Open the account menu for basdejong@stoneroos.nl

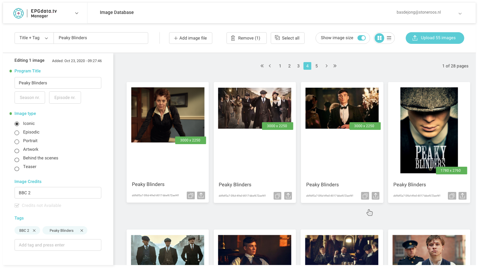460,14
